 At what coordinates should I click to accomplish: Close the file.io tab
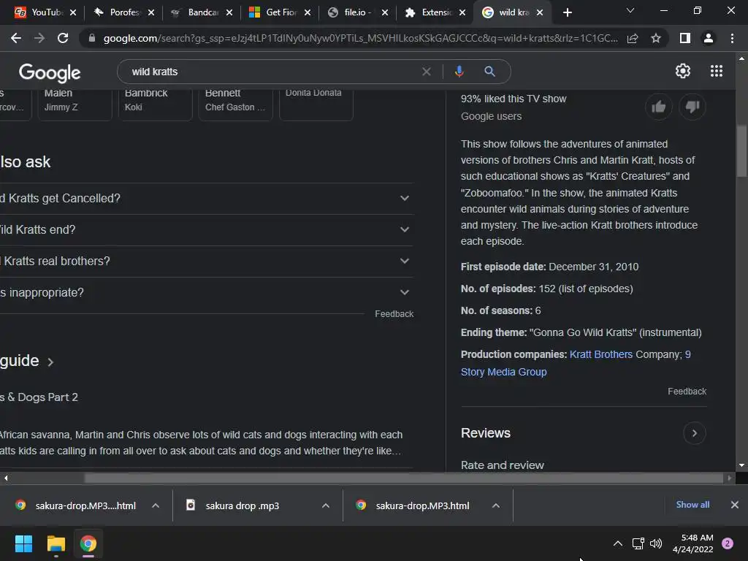[x=385, y=12]
